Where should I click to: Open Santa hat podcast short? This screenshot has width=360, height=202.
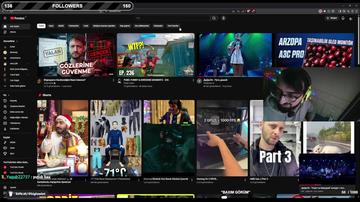point(62,138)
